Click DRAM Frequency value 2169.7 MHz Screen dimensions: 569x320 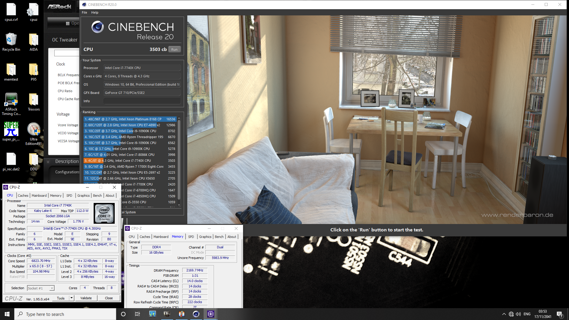(195, 271)
